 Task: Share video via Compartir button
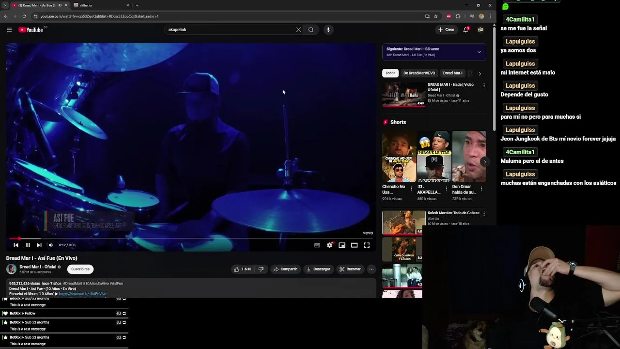tap(285, 269)
